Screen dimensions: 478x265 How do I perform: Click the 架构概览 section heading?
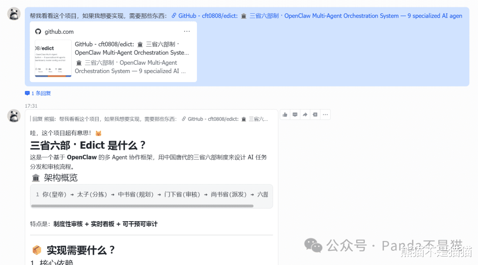pyautogui.click(x=55, y=178)
